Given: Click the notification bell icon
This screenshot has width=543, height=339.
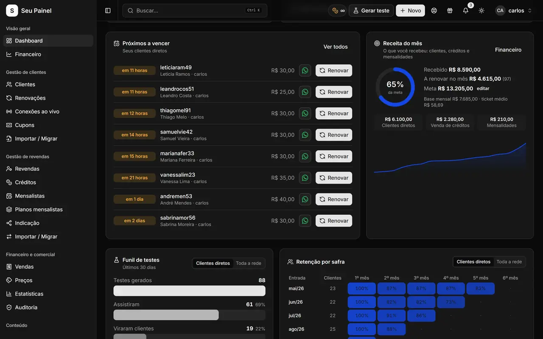Looking at the screenshot, I should click(x=466, y=11).
